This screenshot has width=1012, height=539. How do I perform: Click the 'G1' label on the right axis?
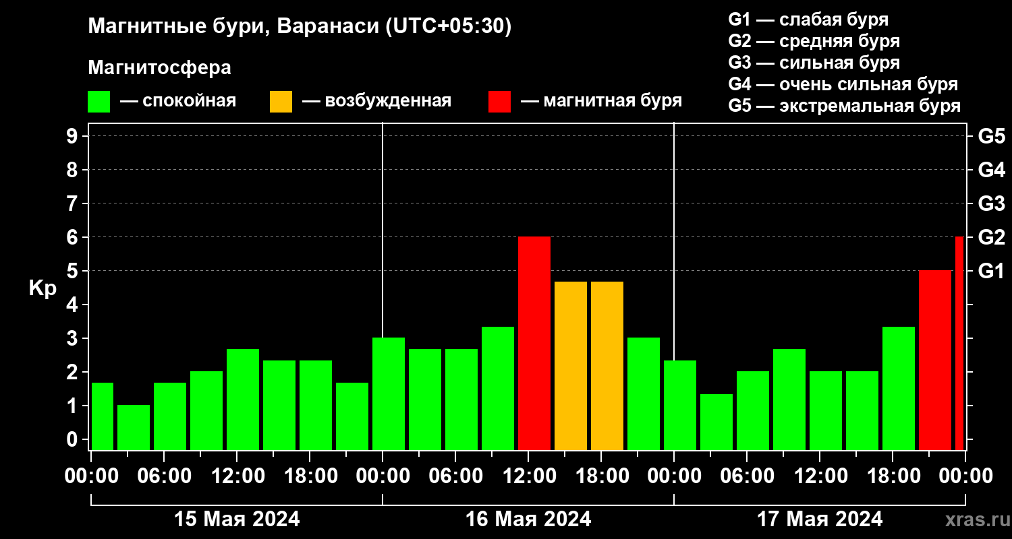tap(991, 271)
